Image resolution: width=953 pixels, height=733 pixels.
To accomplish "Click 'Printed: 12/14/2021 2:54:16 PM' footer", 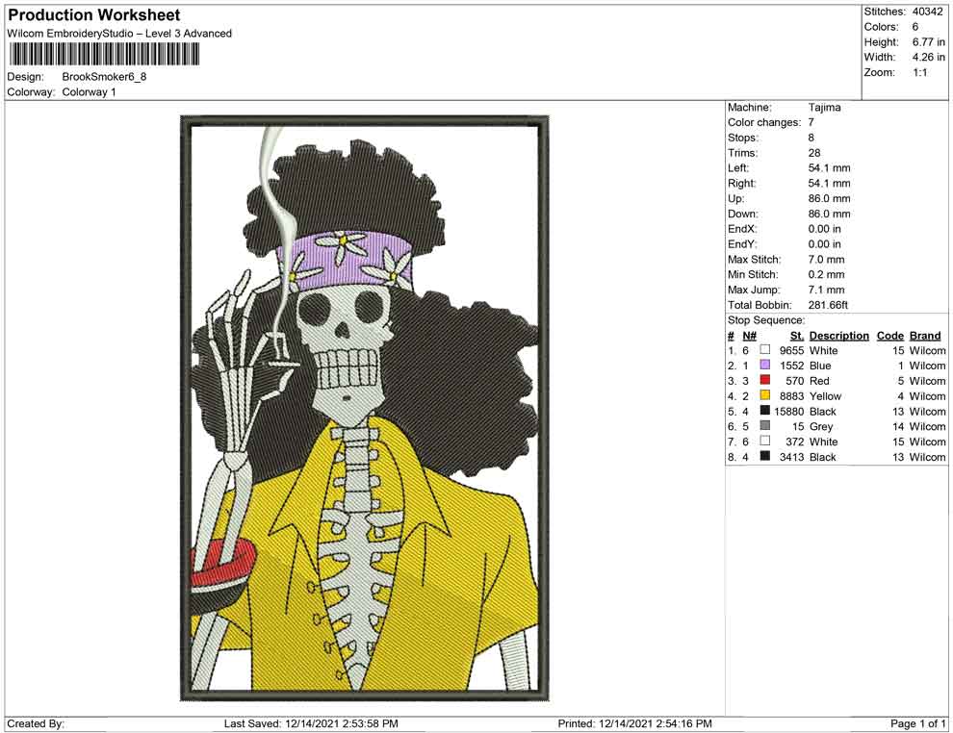I will [x=634, y=723].
